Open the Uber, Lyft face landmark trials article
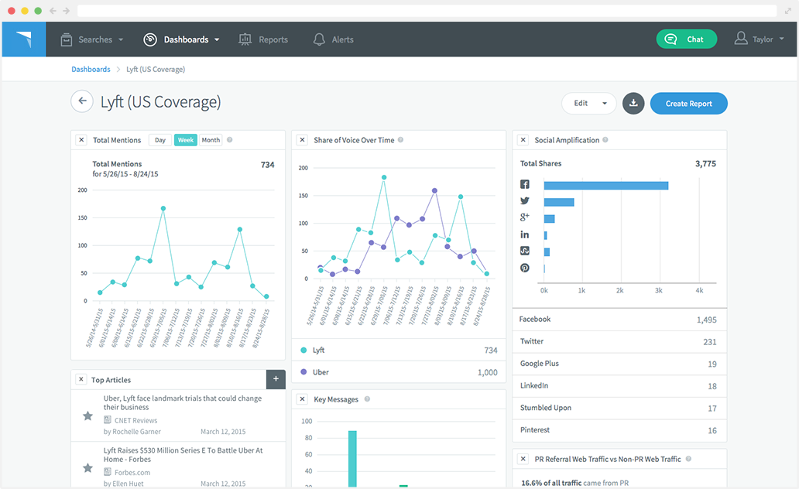 [183, 402]
